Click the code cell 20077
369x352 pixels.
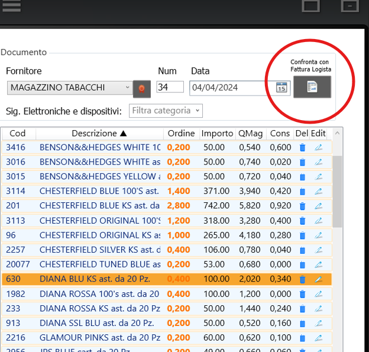pyautogui.click(x=18, y=264)
